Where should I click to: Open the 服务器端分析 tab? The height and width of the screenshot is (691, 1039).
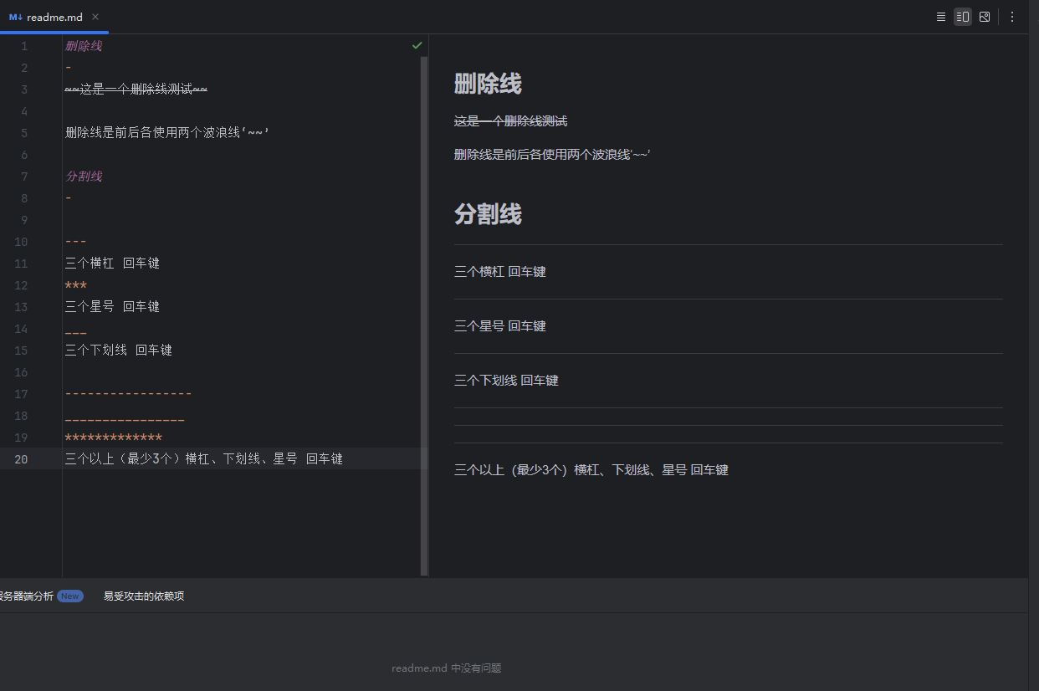[27, 596]
